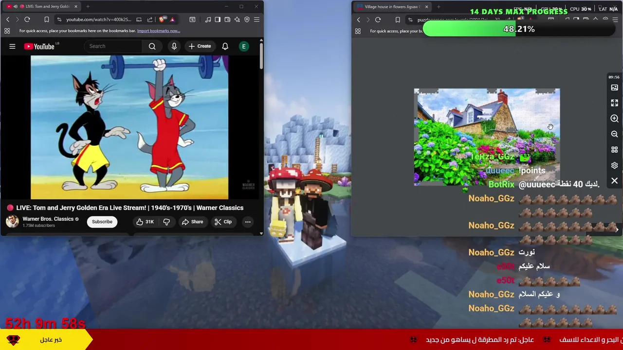This screenshot has width=623, height=350.
Task: Click the Tom and Jerry video player
Action: (129, 127)
